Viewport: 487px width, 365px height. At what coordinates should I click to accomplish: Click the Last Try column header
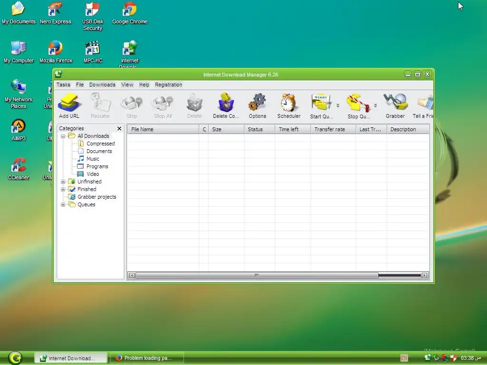(371, 129)
